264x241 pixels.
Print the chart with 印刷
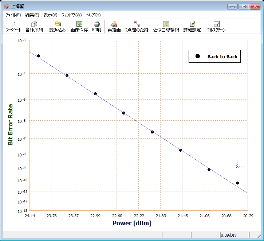96,27
